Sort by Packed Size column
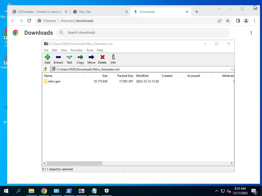 pyautogui.click(x=122, y=76)
